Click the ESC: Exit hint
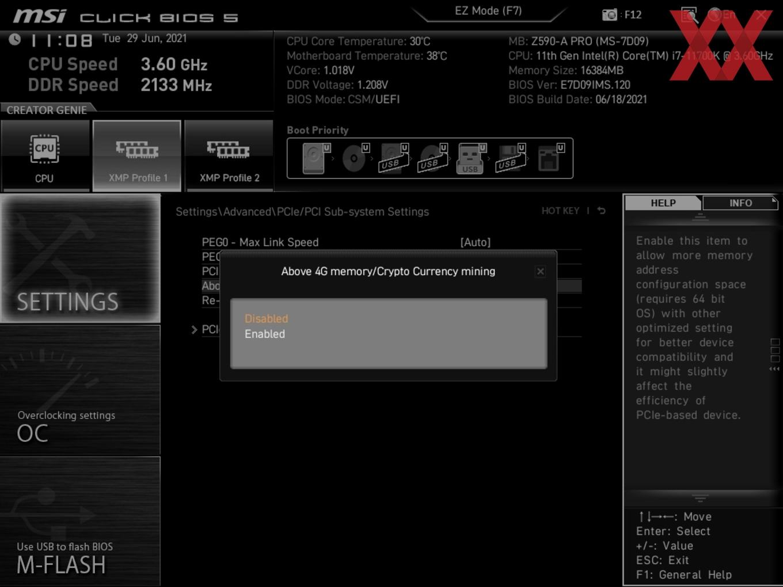The width and height of the screenshot is (783, 587). point(663,560)
